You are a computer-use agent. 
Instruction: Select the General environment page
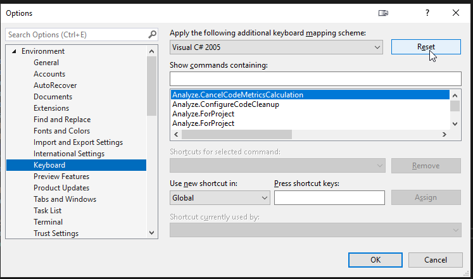pos(46,63)
